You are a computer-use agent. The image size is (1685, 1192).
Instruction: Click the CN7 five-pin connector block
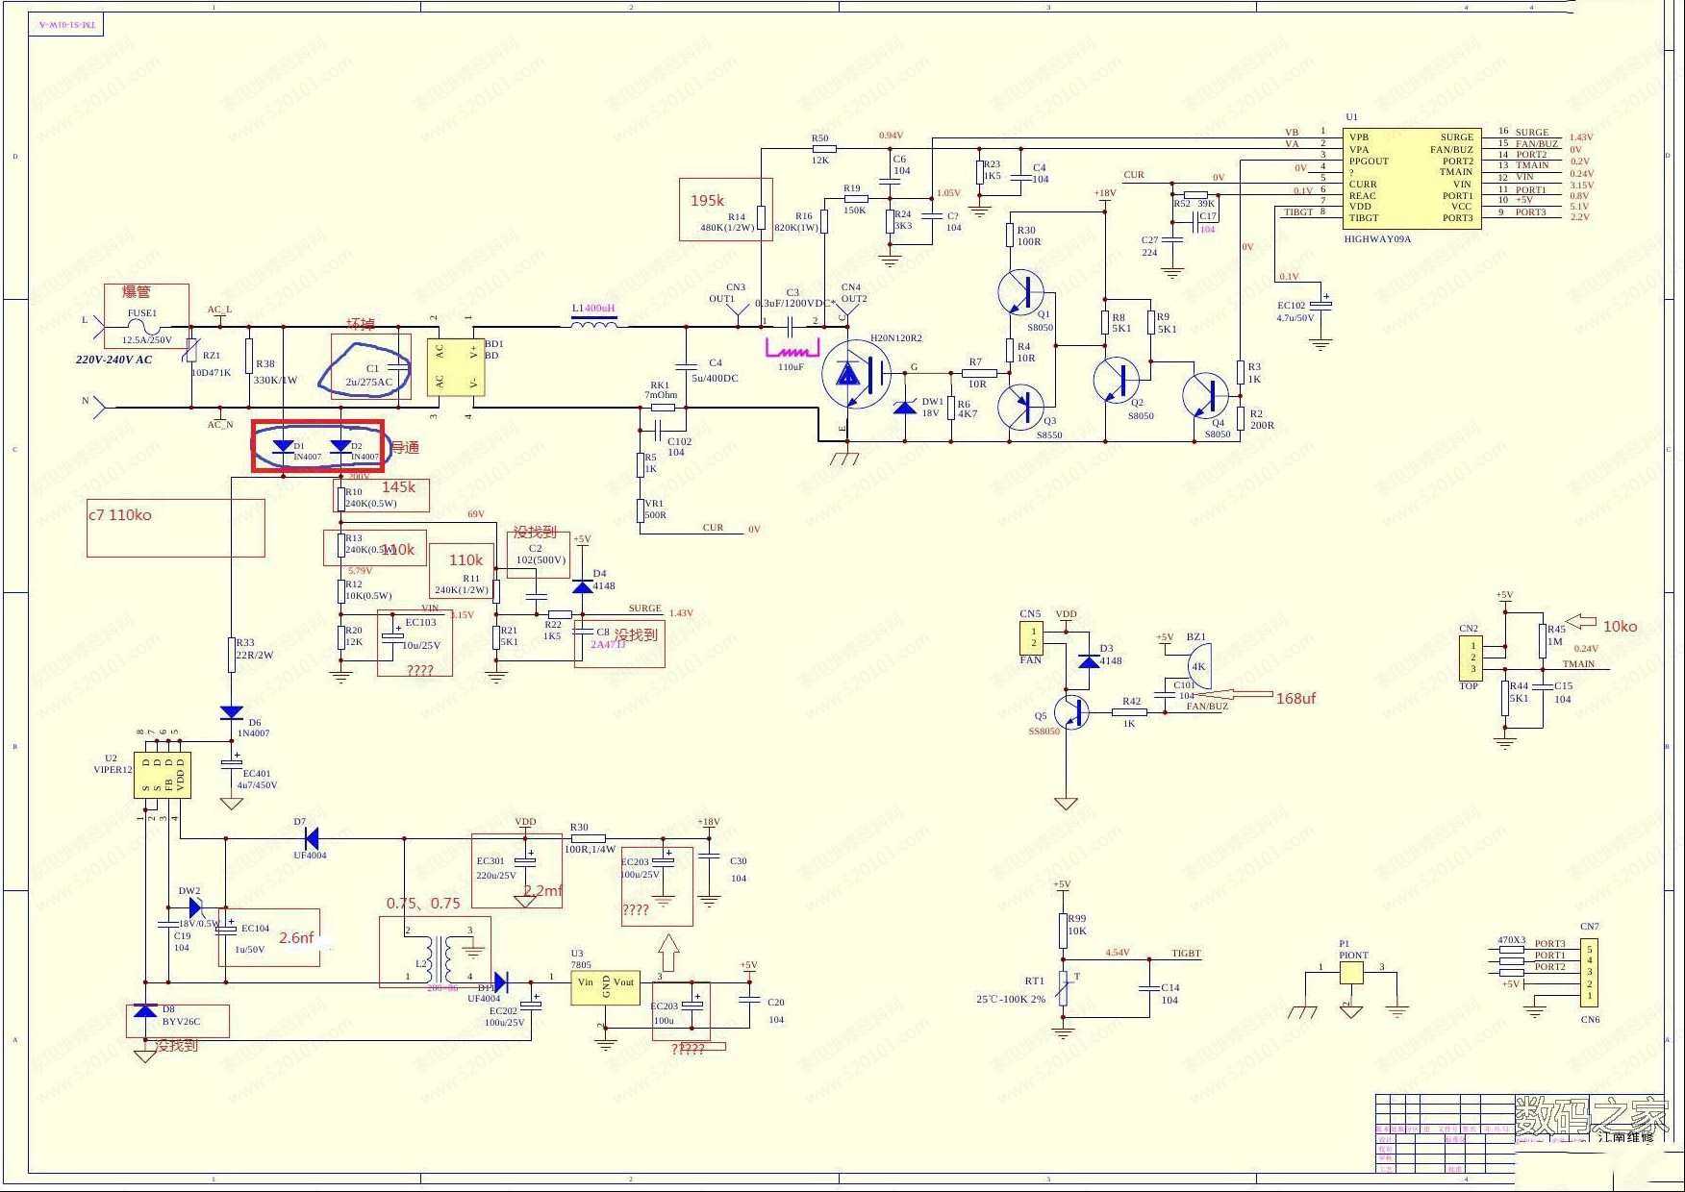click(1589, 973)
